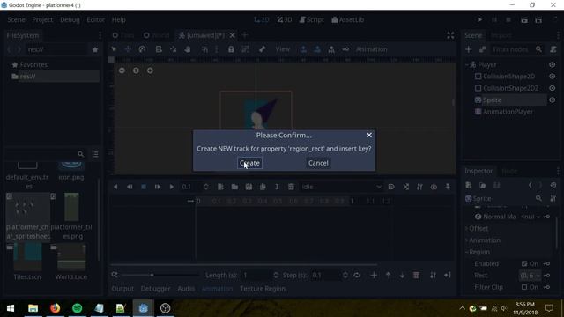The width and height of the screenshot is (564, 317).
Task: Save the current animation
Action: pos(249,187)
